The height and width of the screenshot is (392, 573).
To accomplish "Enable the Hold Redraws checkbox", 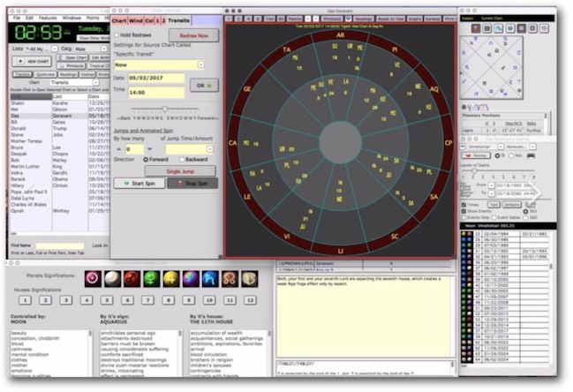I will pyautogui.click(x=118, y=35).
